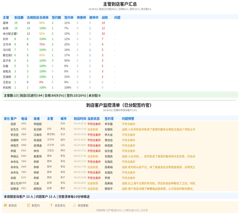
Task: Click the 50% signing rate cell
Action: (67, 61)
